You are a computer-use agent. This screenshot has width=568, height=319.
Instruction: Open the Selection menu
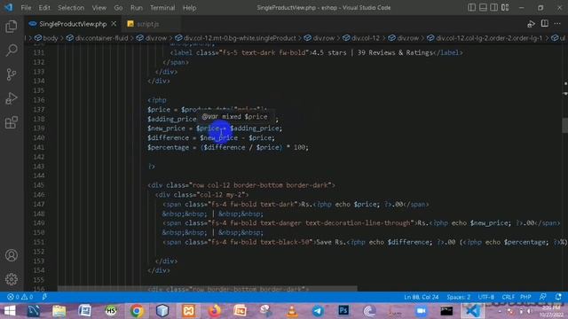[71, 8]
